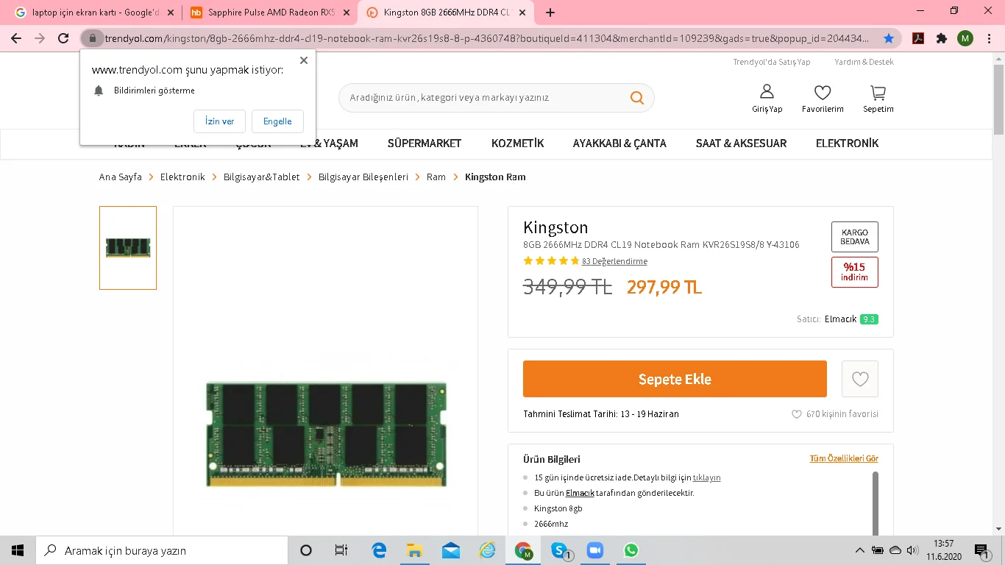Open the Chrome extensions puzzle menu

[x=942, y=38]
